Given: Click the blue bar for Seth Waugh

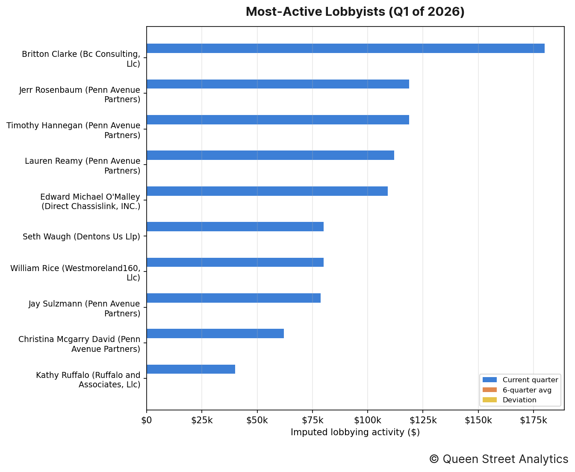Looking at the screenshot, I should tap(235, 227).
